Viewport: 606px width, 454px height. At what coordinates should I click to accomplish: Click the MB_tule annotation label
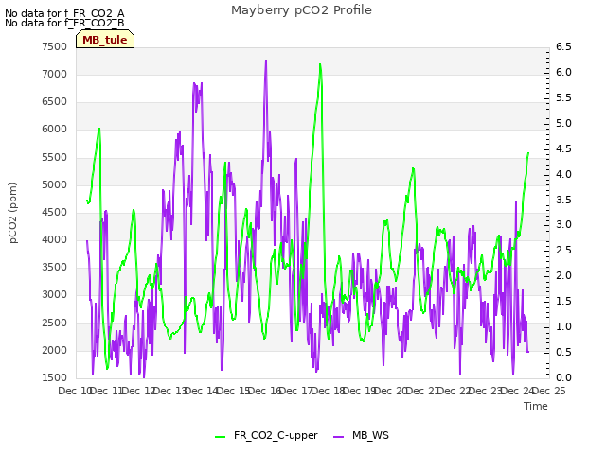point(105,40)
